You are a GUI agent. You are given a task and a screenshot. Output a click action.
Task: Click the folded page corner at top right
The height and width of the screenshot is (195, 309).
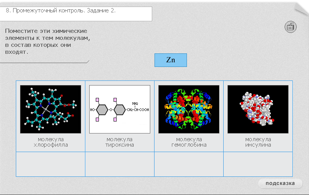point(302,9)
